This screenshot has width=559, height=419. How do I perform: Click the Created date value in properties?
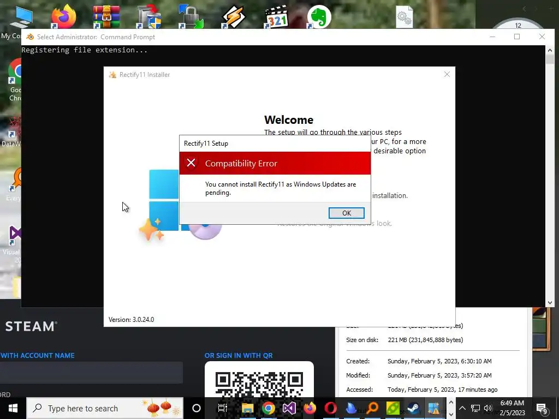pos(439,361)
